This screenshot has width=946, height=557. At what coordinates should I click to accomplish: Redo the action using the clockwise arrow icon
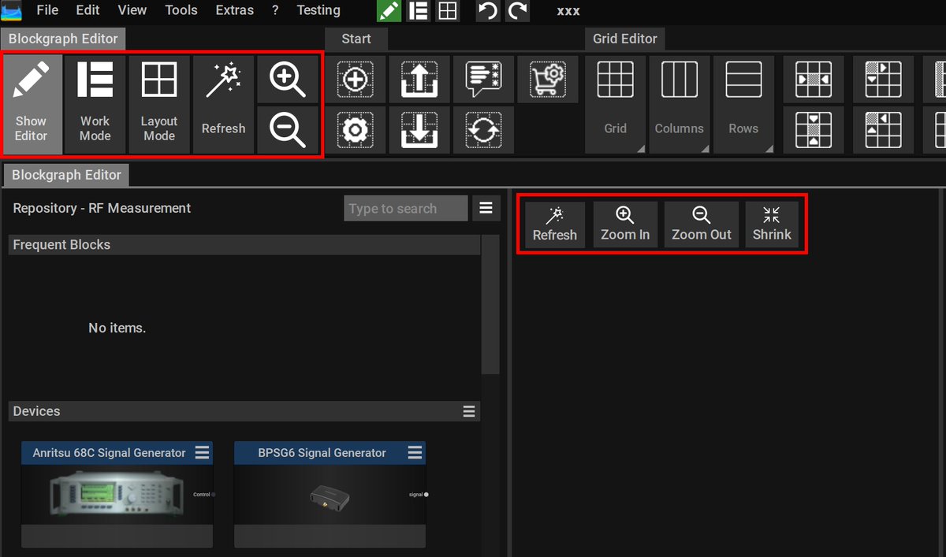[x=517, y=11]
